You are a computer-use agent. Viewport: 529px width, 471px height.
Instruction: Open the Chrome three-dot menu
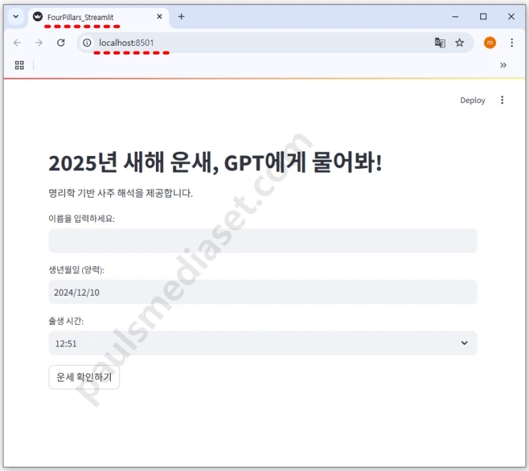click(512, 42)
